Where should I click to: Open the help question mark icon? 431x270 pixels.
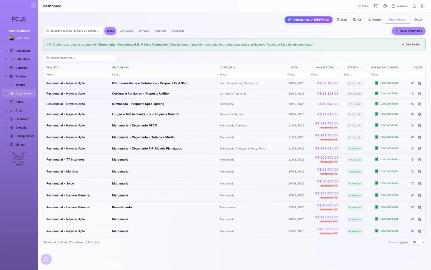[x=385, y=6]
